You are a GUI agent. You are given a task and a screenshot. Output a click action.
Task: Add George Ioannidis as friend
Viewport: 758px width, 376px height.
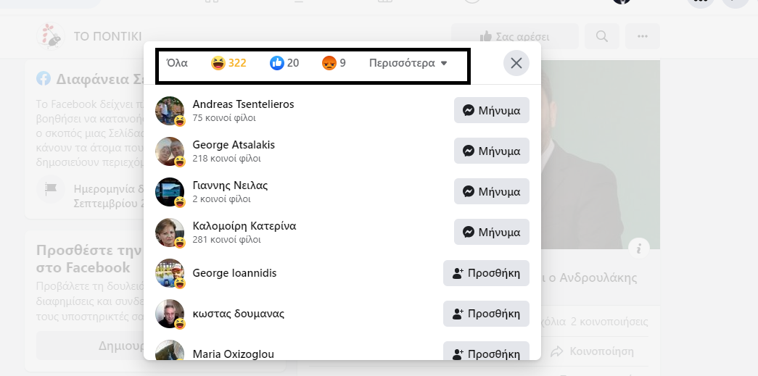[486, 273]
